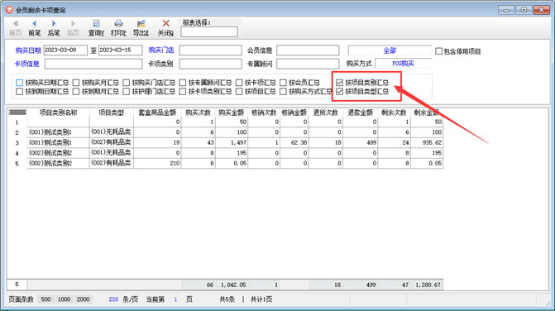Image resolution: width=555 pixels, height=311 pixels.
Task: Check 按卡项类别汇总
Action: [183, 92]
